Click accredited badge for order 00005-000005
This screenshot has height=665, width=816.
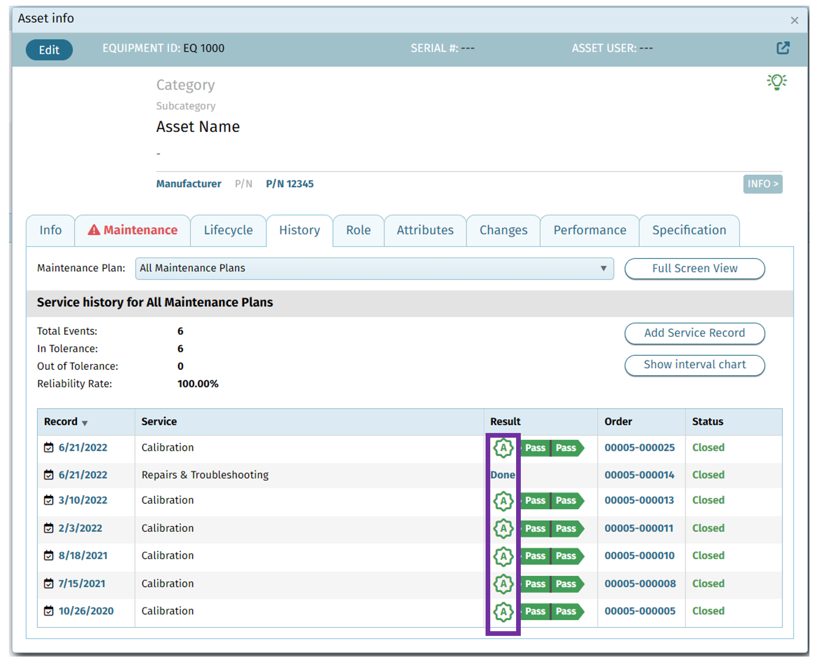tap(503, 611)
